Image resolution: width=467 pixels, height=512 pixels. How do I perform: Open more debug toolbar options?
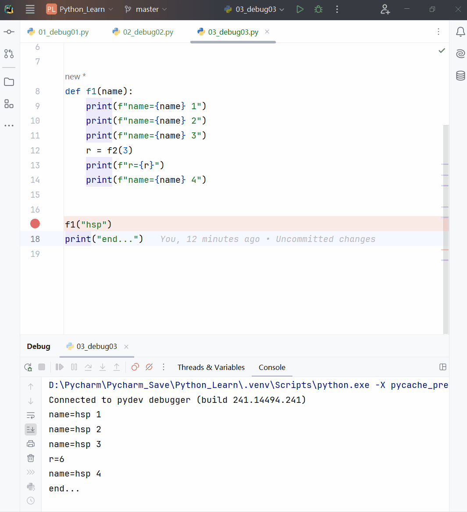[x=164, y=367]
